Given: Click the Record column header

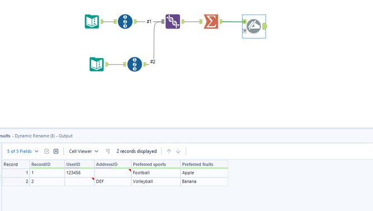Looking at the screenshot, I should 16,164.
